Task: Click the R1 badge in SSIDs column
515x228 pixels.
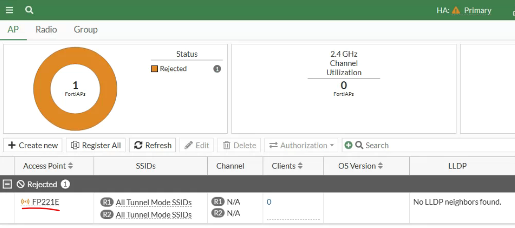Action: (x=107, y=202)
